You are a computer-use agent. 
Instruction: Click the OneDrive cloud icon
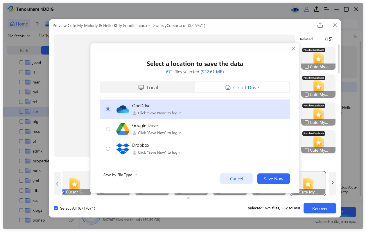(123, 109)
